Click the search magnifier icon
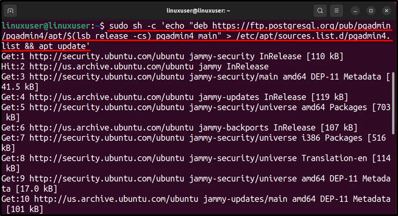 pyautogui.click(x=320, y=11)
